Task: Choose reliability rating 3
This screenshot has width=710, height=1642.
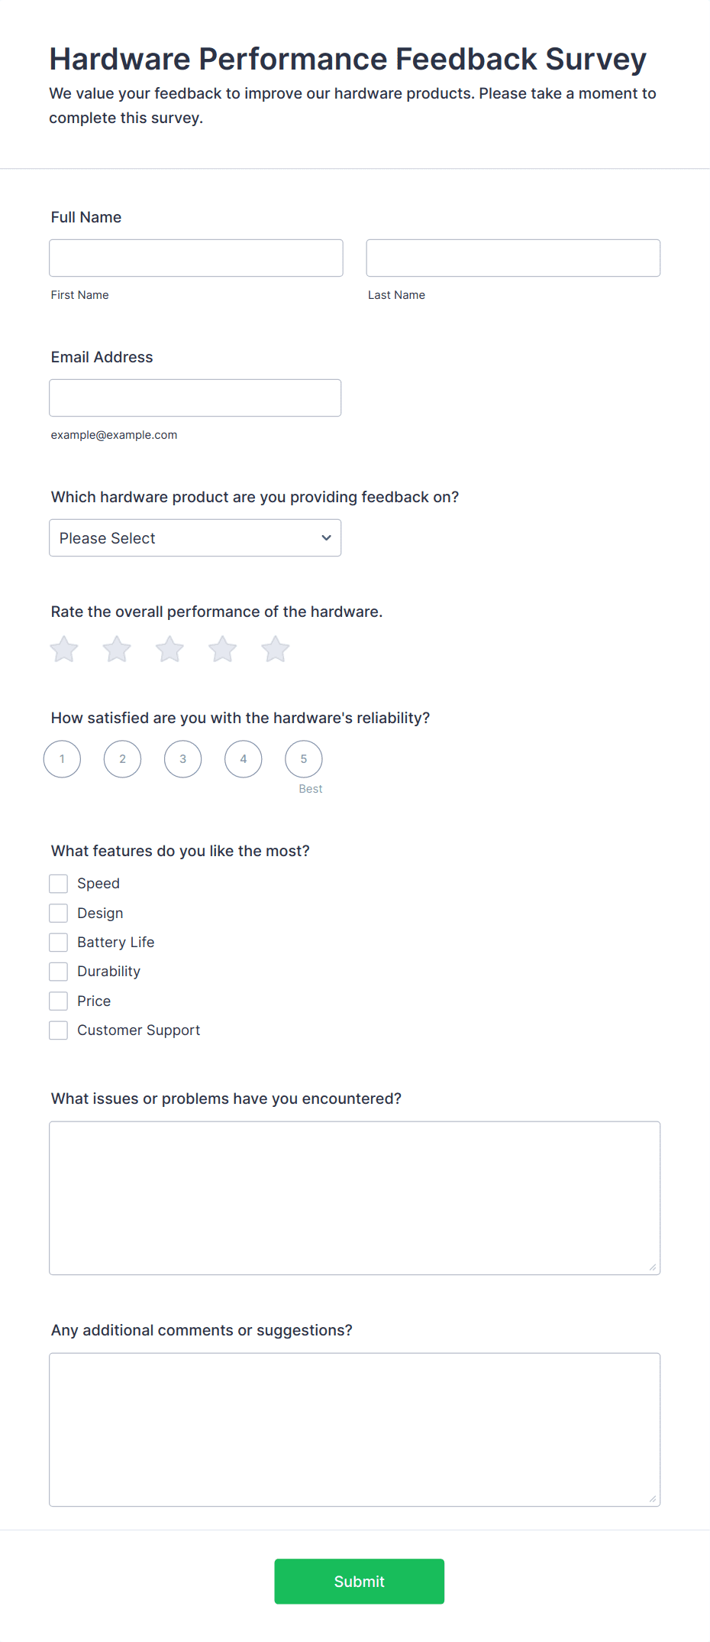Action: (183, 759)
